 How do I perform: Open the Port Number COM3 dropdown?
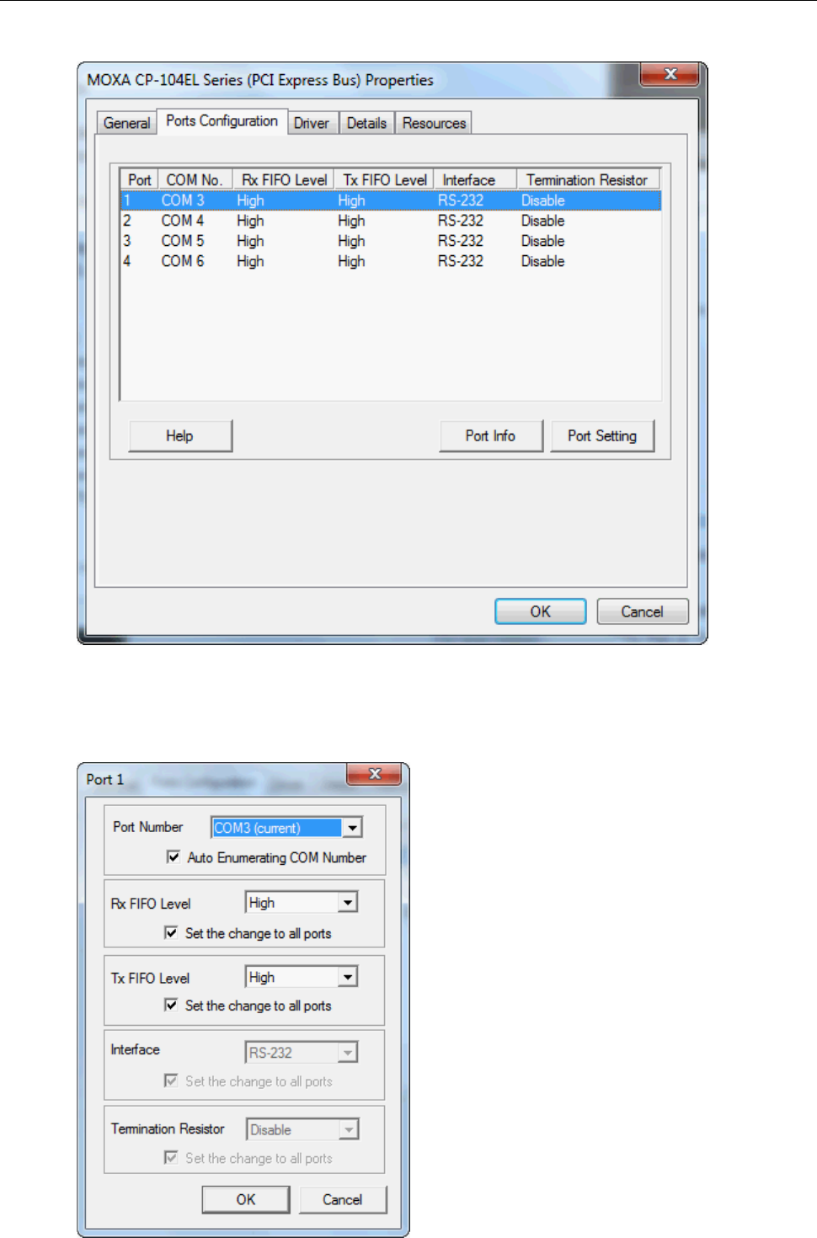coord(353,828)
